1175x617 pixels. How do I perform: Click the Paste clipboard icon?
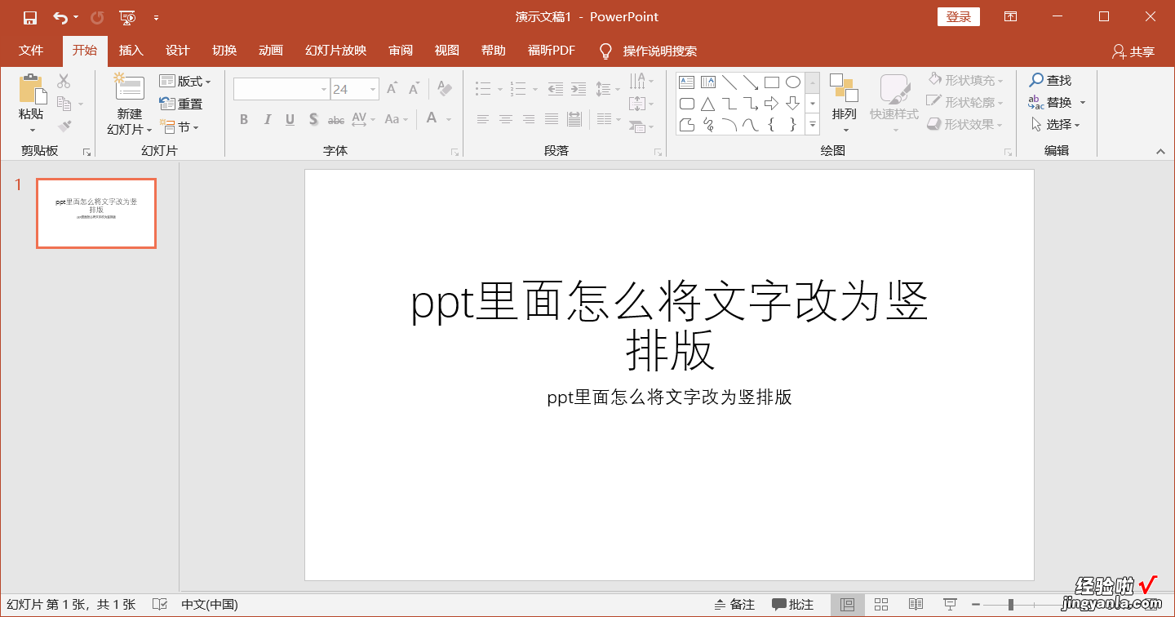pyautogui.click(x=31, y=89)
